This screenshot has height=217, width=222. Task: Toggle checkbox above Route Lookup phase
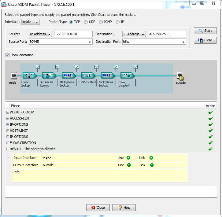[38, 67]
